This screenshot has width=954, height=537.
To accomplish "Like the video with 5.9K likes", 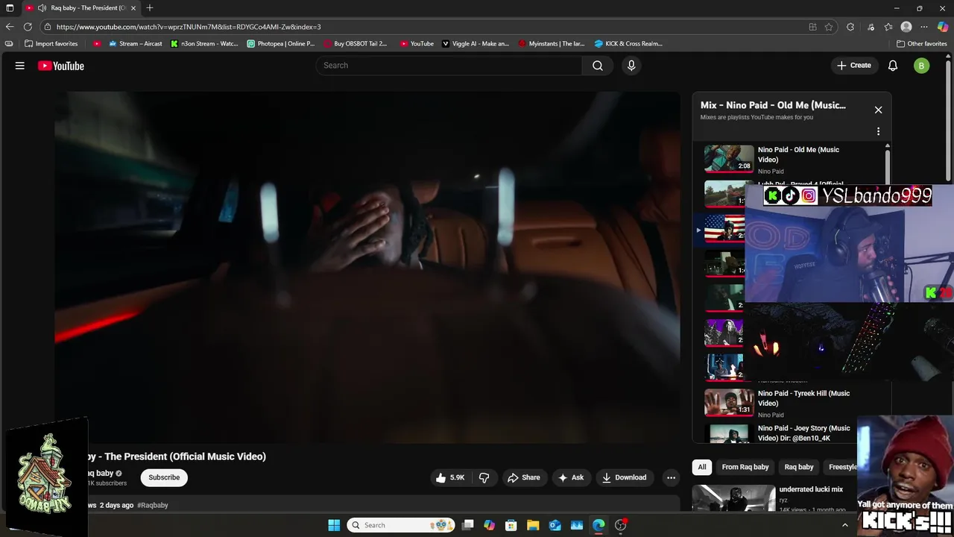I will [x=450, y=477].
